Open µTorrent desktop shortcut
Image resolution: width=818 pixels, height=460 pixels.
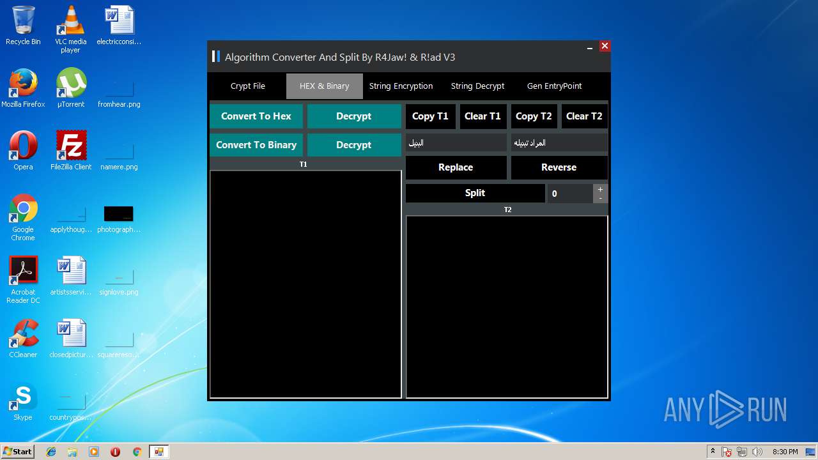coord(70,88)
